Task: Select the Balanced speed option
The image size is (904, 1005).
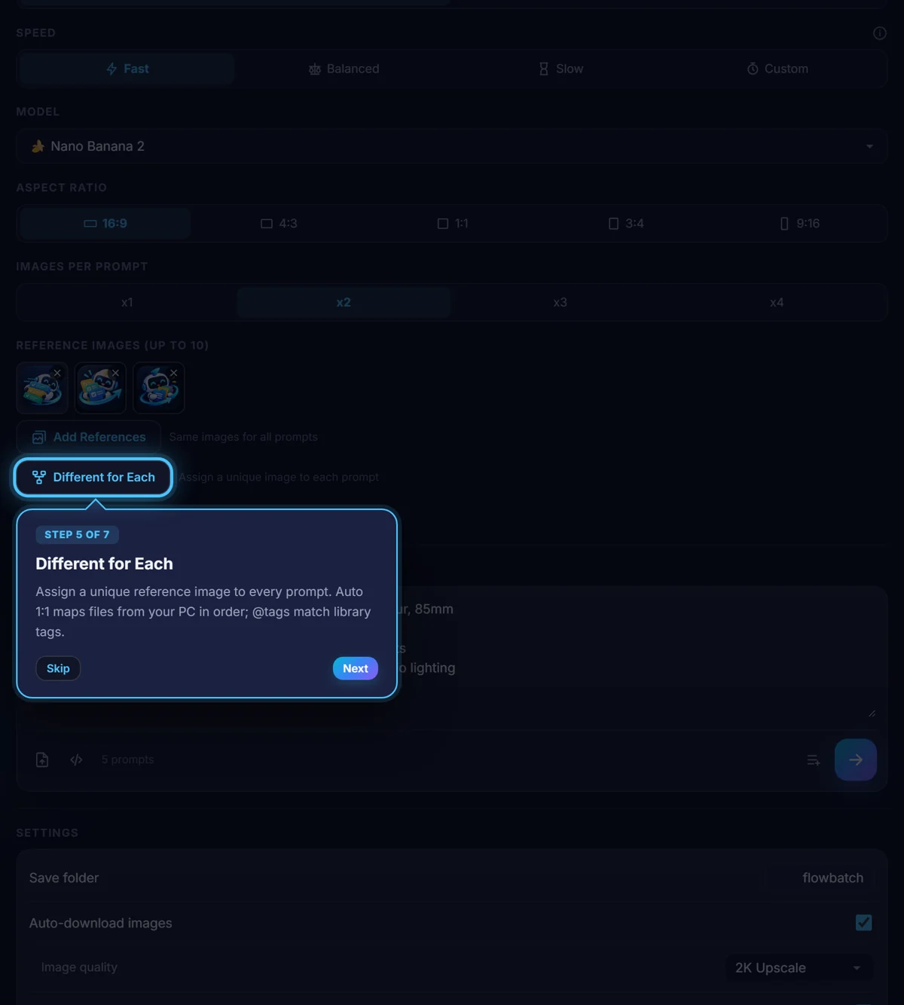Action: [x=344, y=69]
